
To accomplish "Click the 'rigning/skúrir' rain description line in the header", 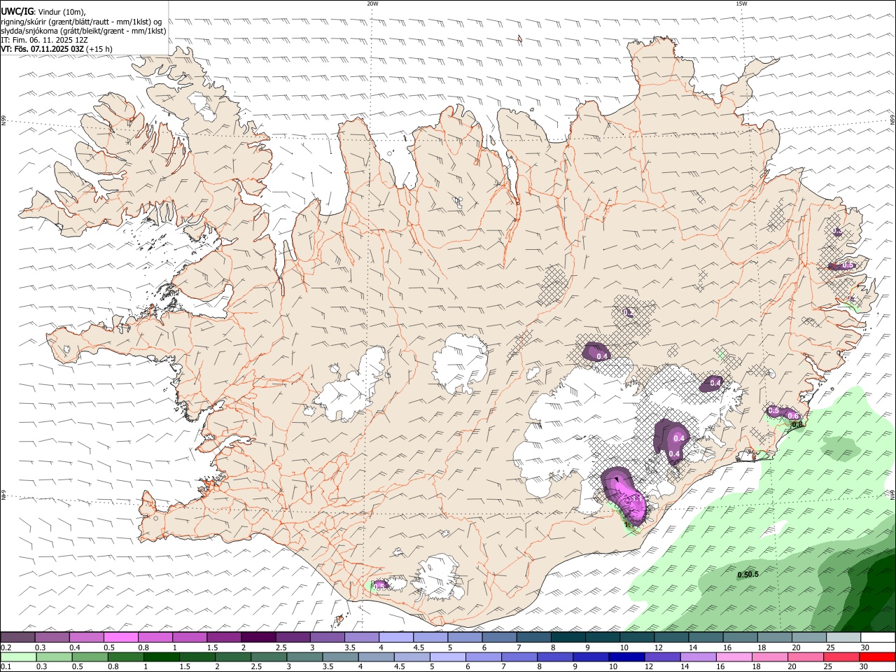I will tap(81, 21).
